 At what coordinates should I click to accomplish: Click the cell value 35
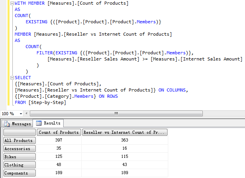[x=59, y=148]
